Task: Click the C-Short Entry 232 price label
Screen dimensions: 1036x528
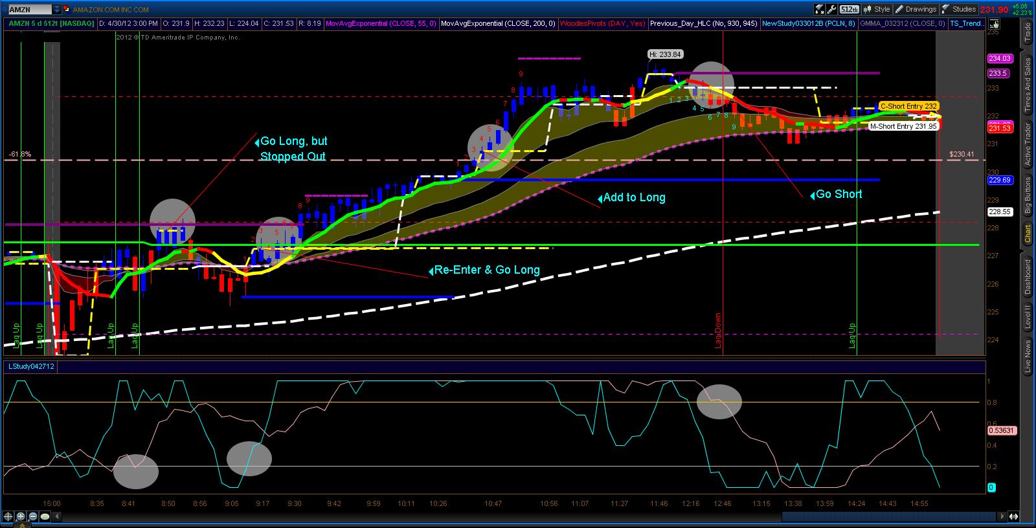Action: pyautogui.click(x=908, y=106)
